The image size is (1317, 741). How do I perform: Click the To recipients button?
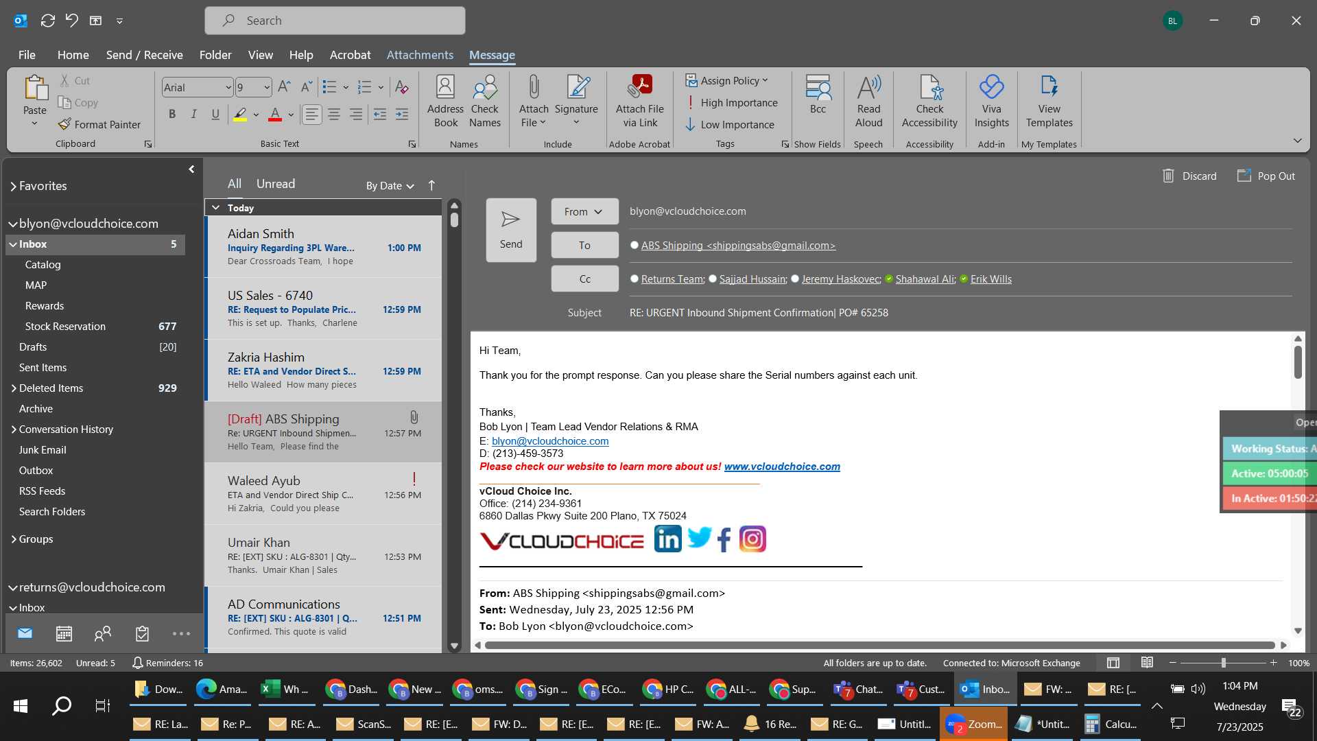click(584, 245)
